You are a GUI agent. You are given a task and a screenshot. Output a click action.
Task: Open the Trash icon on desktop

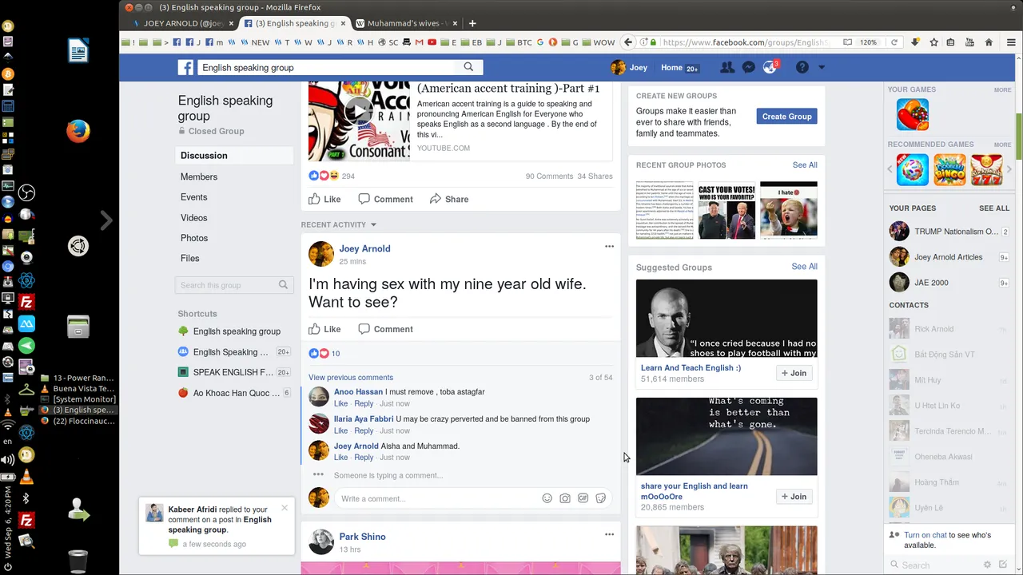click(x=78, y=561)
